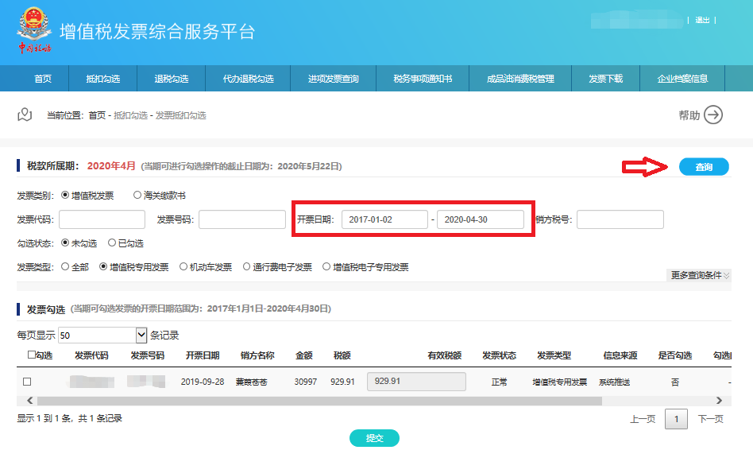The width and height of the screenshot is (753, 450).
Task: Open the 发票下载 menu tab
Action: [605, 79]
